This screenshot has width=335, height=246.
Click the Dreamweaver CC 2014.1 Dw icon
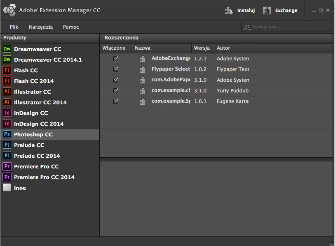[x=7, y=60]
